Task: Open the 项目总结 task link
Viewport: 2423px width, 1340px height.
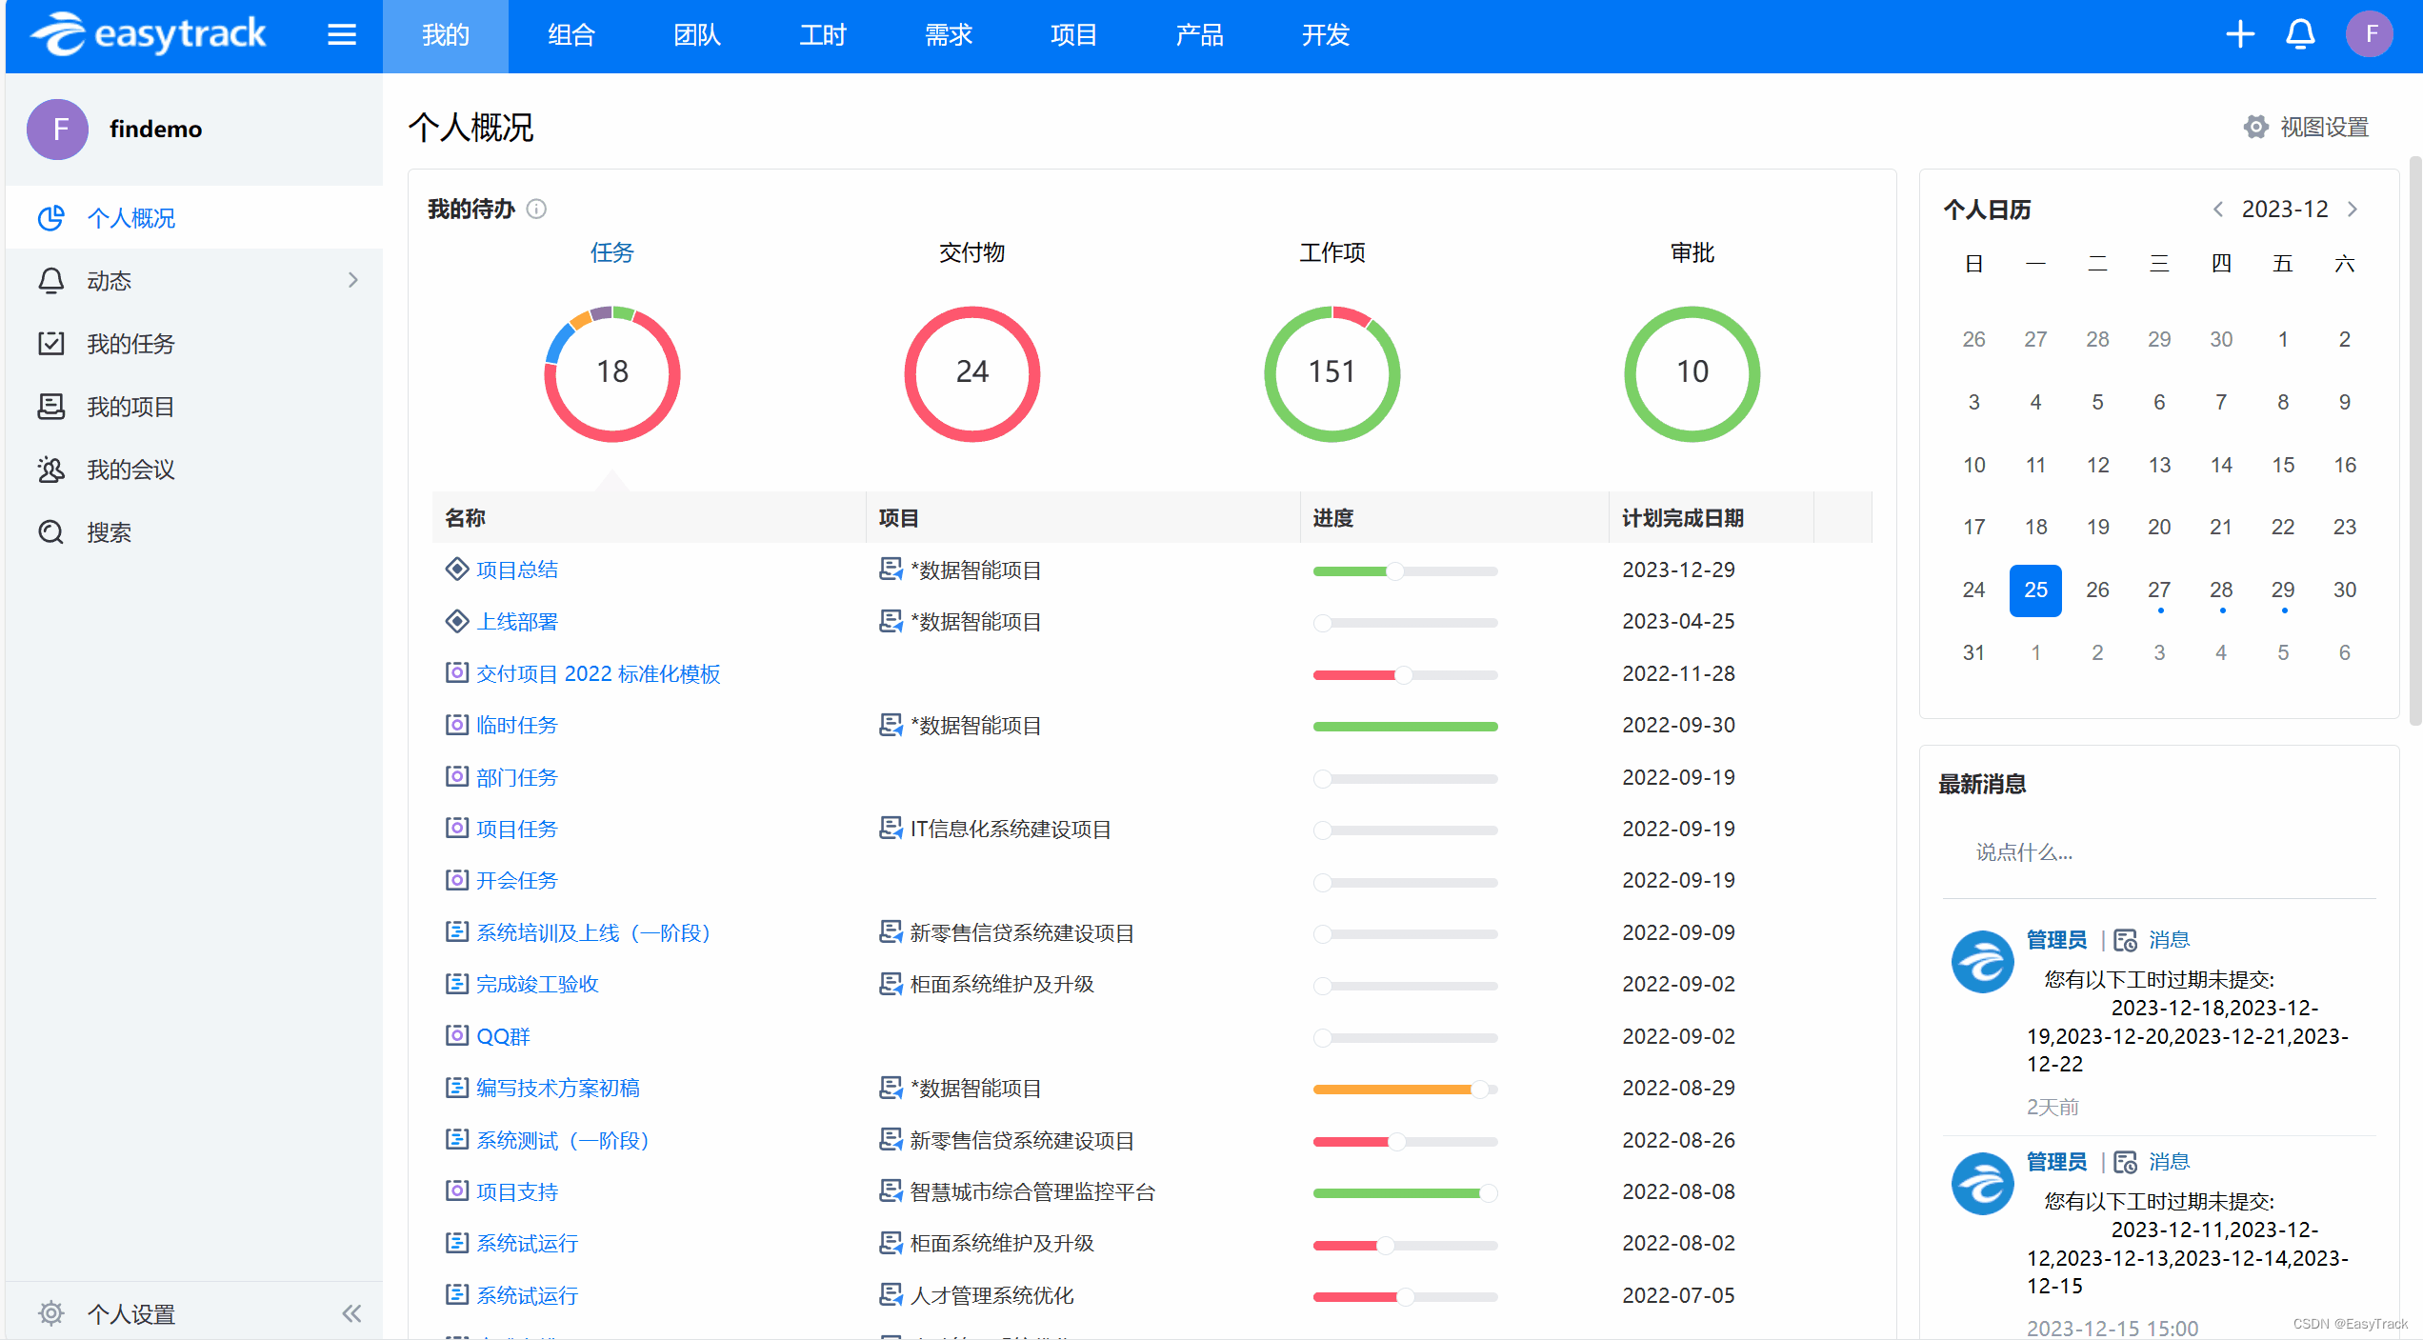Action: pos(516,570)
